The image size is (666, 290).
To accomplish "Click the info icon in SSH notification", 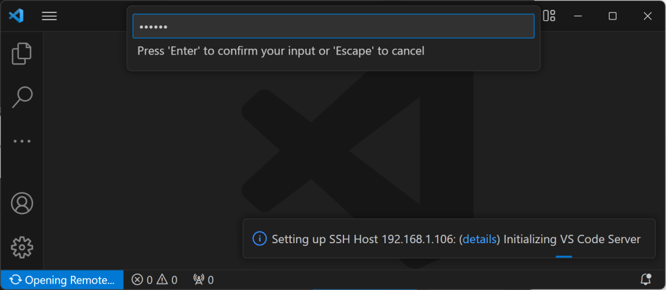I will [x=259, y=239].
